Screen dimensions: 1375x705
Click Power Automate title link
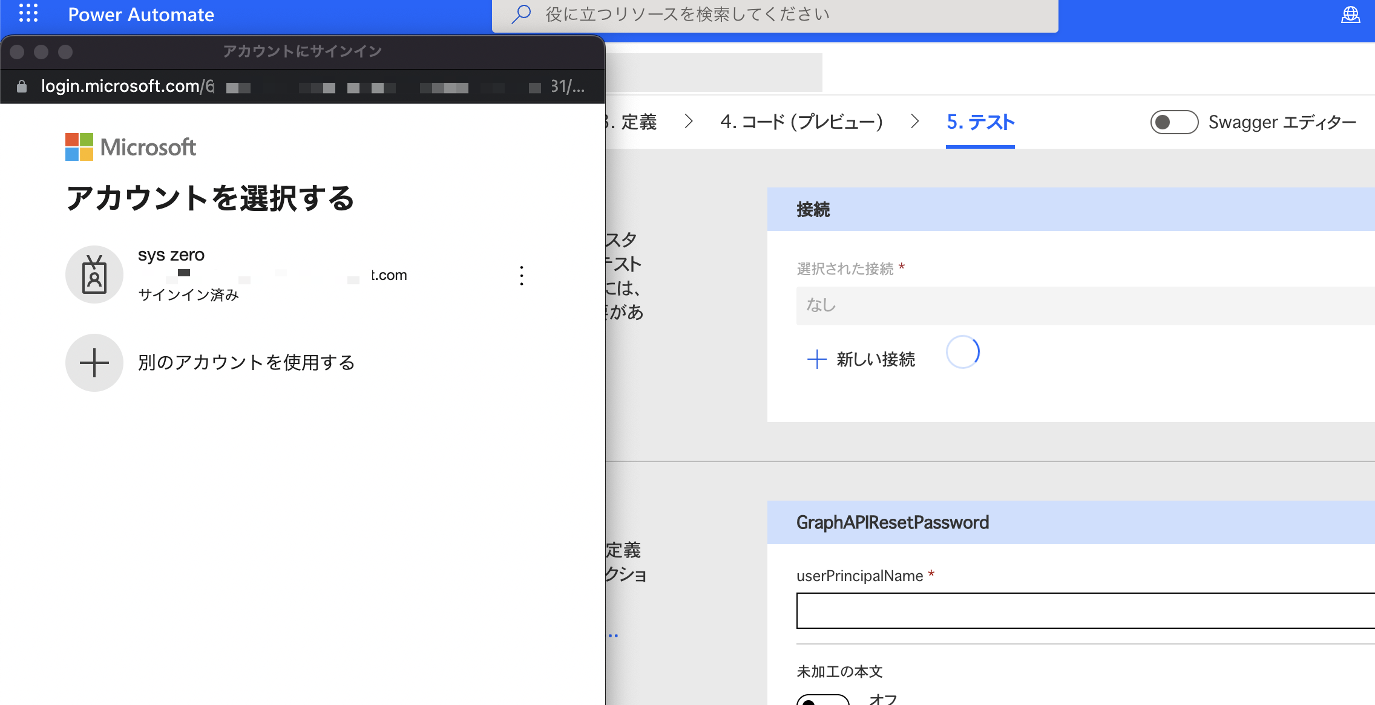[x=141, y=15]
